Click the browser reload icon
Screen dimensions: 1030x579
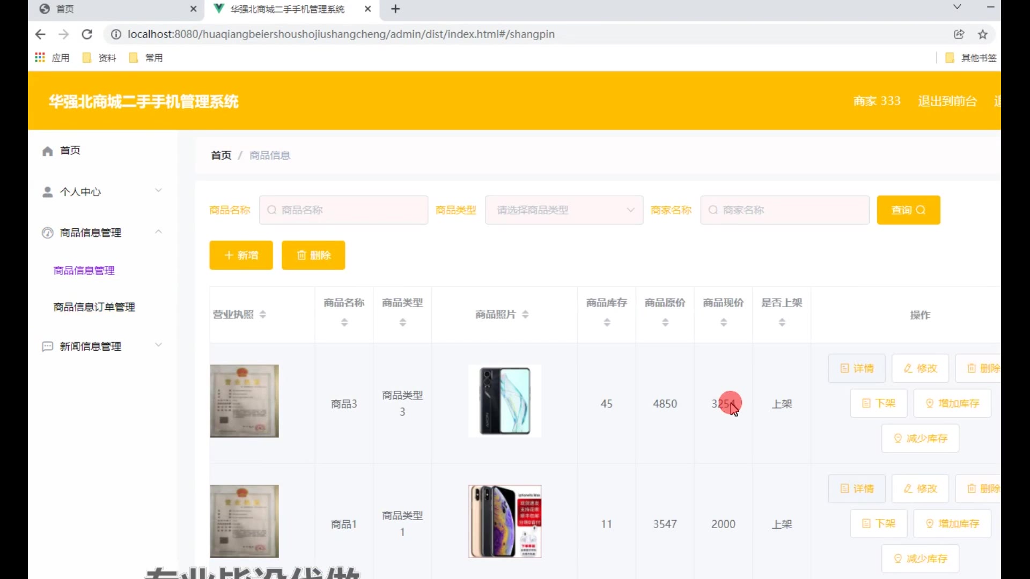click(87, 34)
